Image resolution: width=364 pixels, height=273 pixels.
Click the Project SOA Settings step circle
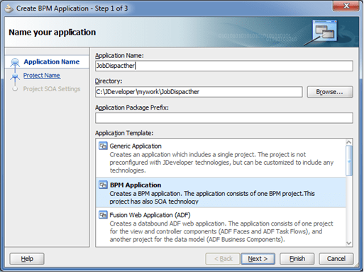point(15,89)
